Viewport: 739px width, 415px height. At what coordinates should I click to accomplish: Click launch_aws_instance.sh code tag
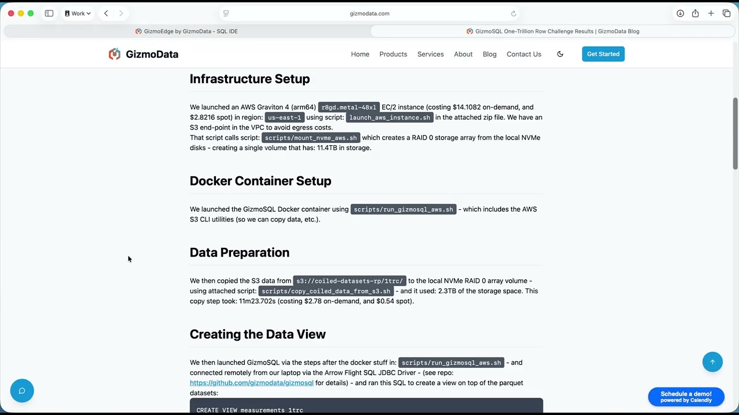(x=390, y=118)
